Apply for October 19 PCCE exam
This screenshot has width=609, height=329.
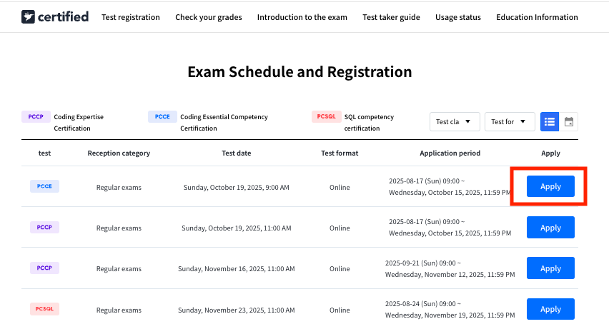pyautogui.click(x=550, y=186)
